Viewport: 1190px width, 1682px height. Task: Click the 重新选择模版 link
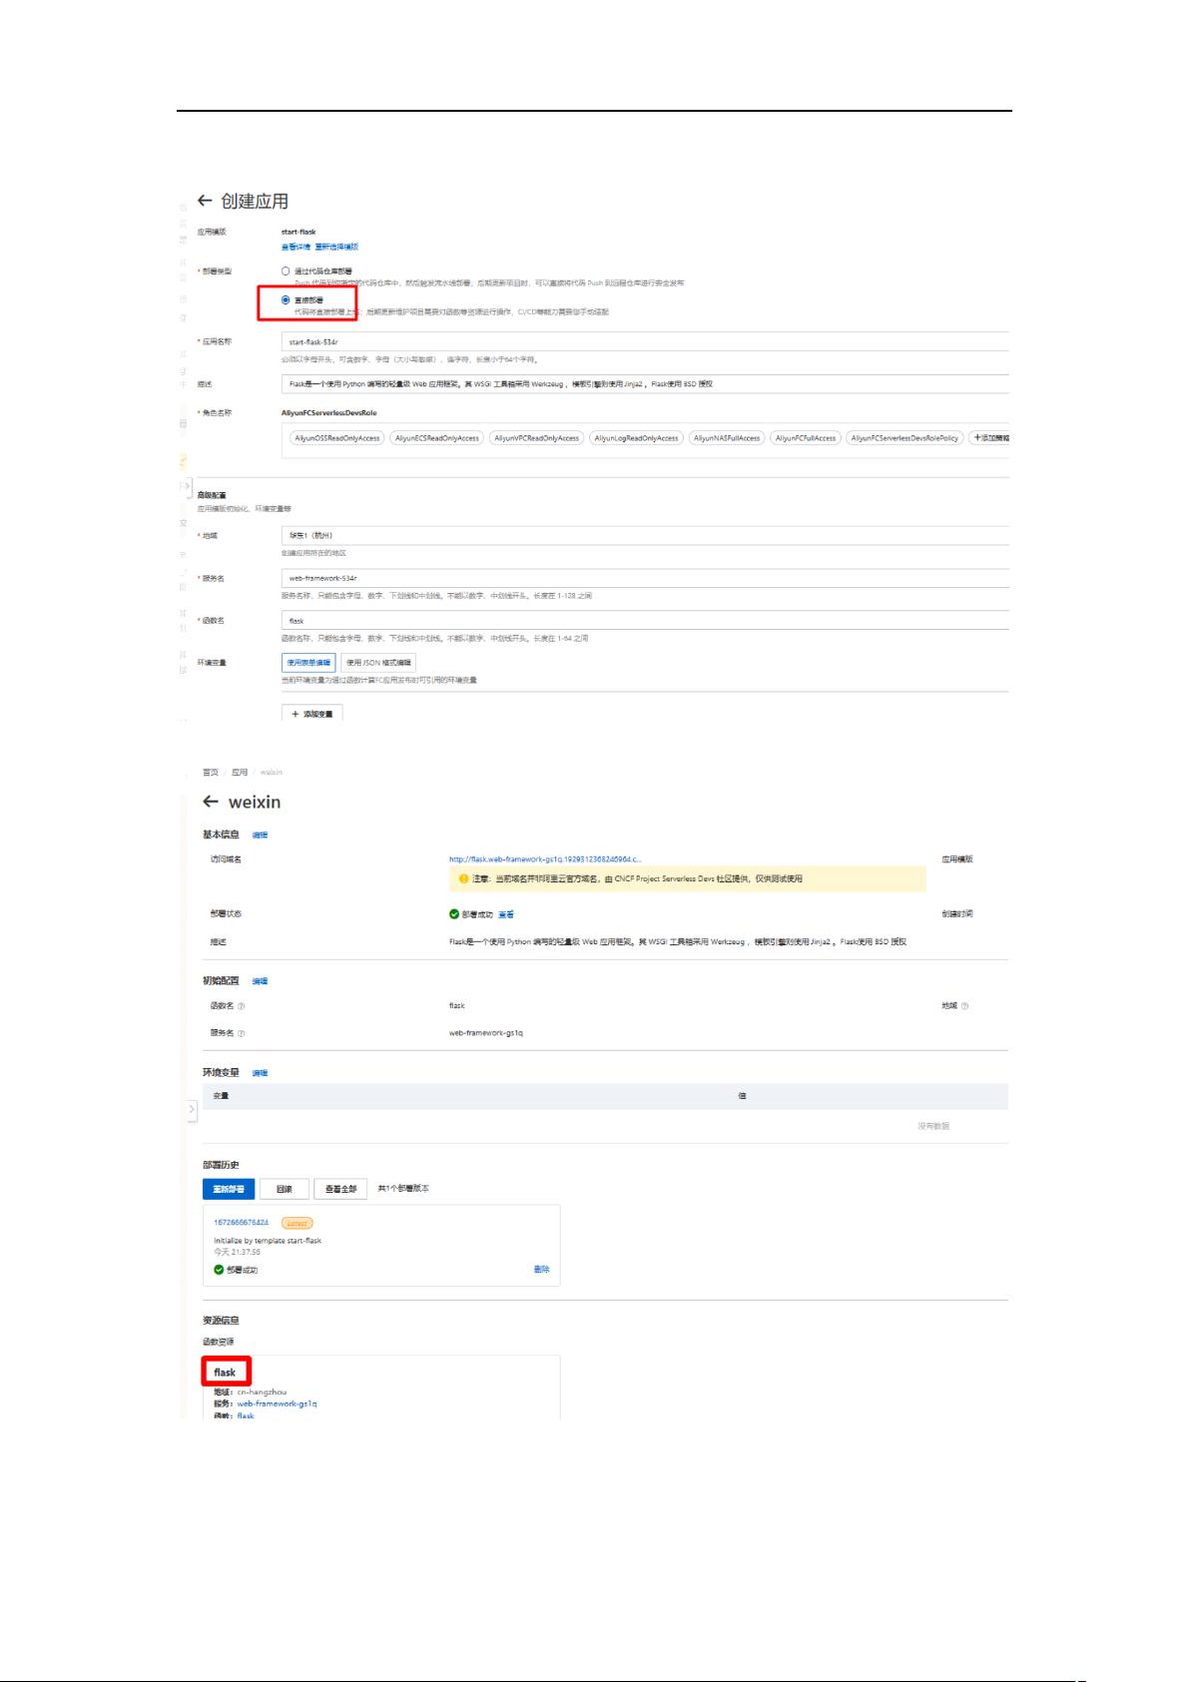click(x=336, y=247)
